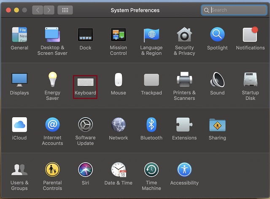Image resolution: width=270 pixels, height=199 pixels.
Task: Open Trackpad preferences
Action: (x=151, y=84)
